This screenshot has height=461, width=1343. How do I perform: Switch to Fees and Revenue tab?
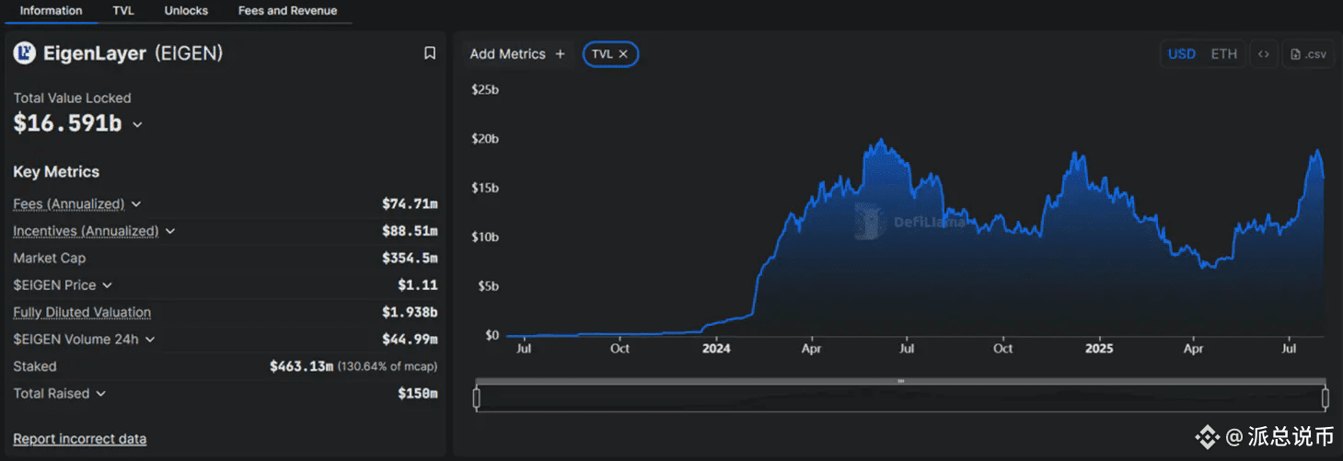pyautogui.click(x=287, y=11)
